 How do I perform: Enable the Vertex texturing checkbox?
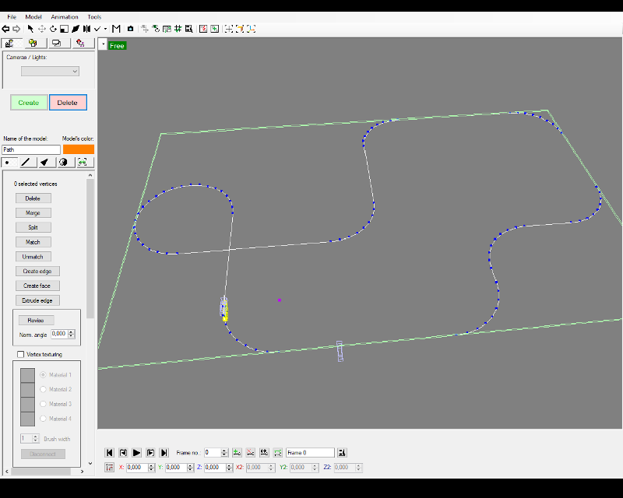pyautogui.click(x=21, y=354)
